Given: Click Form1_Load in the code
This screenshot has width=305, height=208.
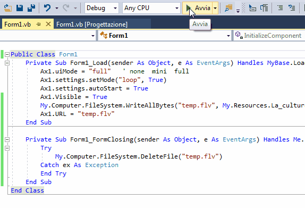Looking at the screenshot, I should point(89,63).
